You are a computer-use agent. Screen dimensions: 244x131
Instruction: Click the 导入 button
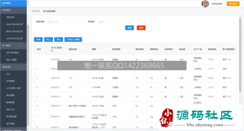pyautogui.click(x=49, y=39)
